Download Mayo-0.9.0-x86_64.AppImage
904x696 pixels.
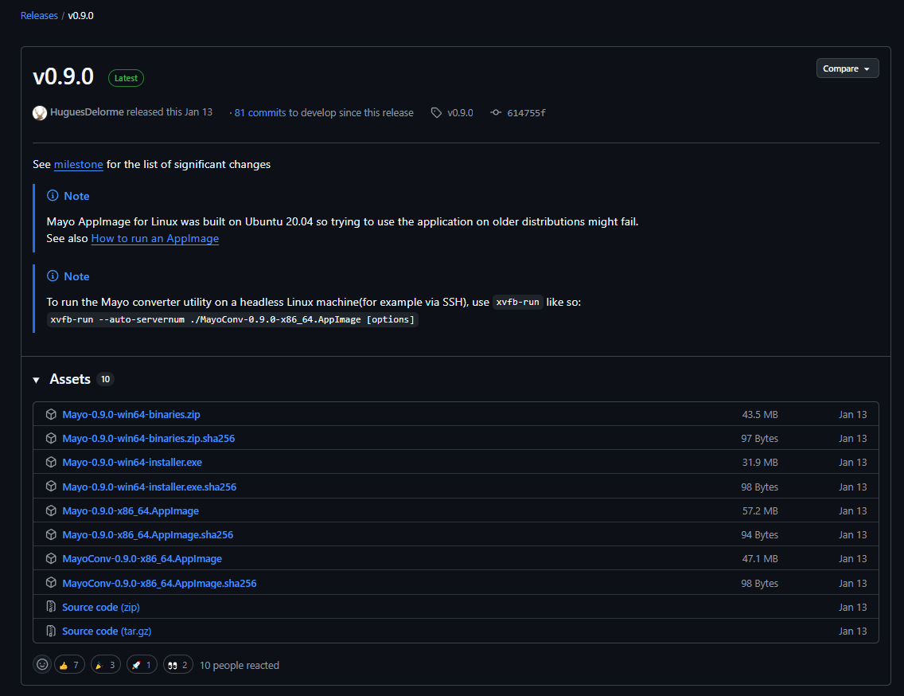pos(131,510)
